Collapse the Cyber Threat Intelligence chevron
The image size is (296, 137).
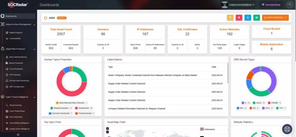[34, 97]
